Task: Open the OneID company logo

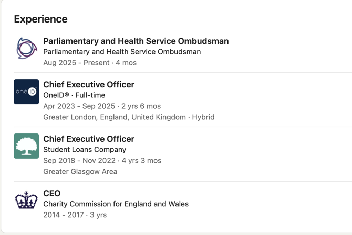Action: tap(26, 92)
